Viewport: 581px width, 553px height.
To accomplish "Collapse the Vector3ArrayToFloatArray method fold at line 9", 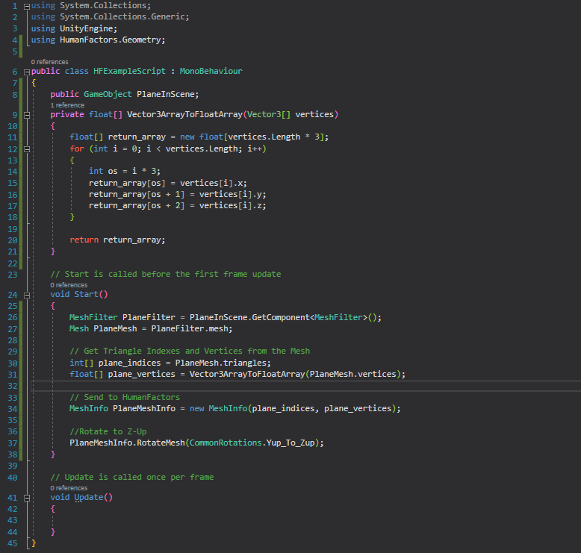I will pyautogui.click(x=27, y=115).
